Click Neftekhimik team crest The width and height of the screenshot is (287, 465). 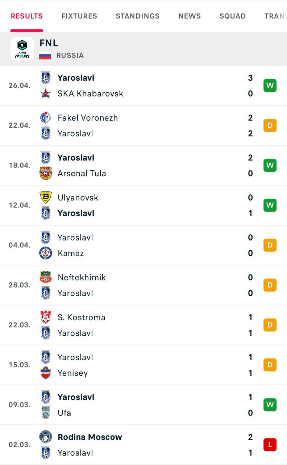click(46, 278)
